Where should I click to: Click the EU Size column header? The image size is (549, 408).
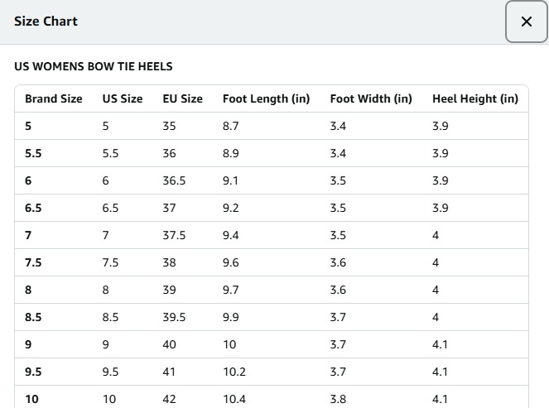182,98
